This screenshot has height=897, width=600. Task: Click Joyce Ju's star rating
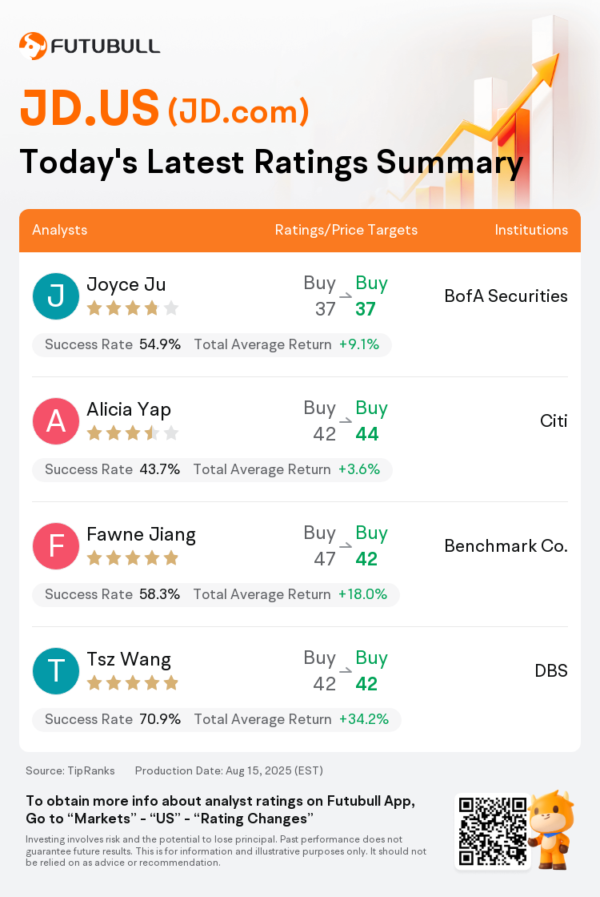click(x=133, y=309)
